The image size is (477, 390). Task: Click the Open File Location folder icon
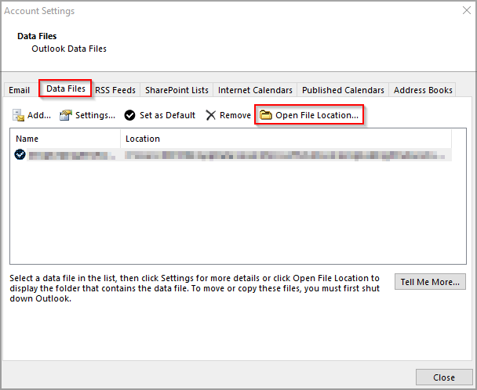pos(266,115)
